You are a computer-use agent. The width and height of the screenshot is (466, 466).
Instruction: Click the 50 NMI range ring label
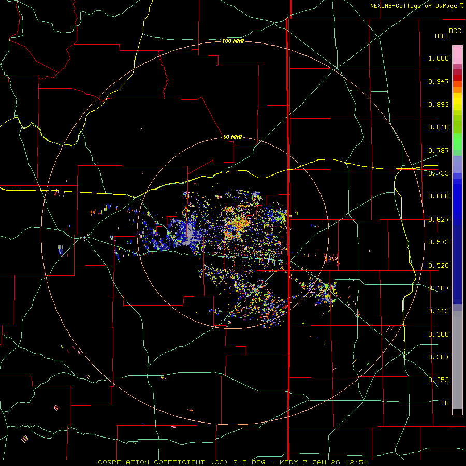(232, 137)
